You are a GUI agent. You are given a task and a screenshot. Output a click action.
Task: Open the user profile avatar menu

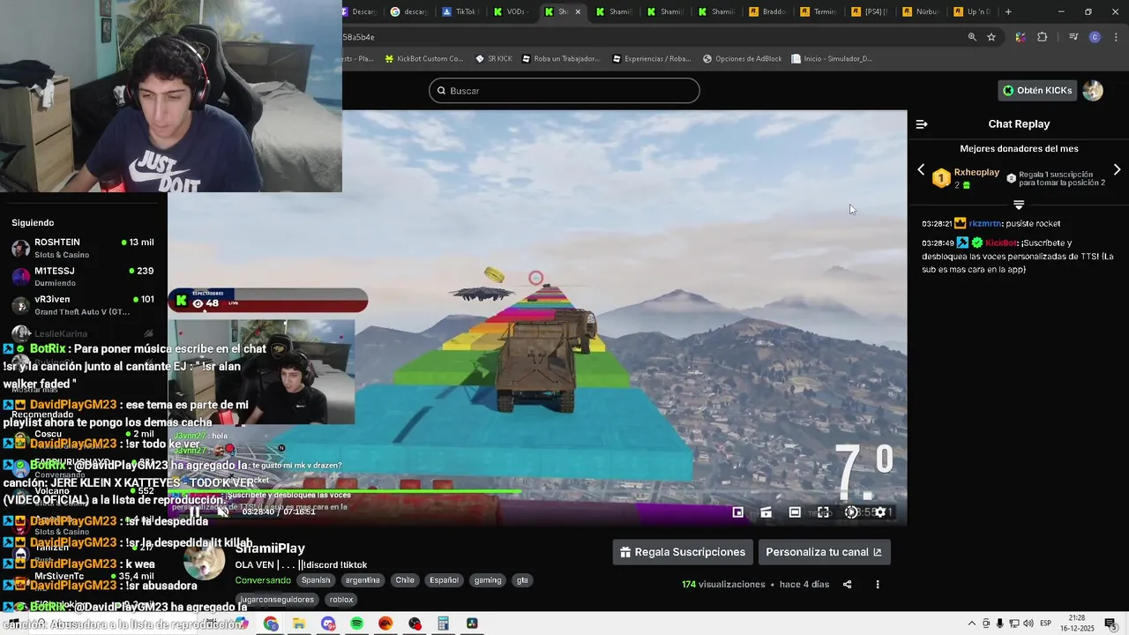point(1093,90)
